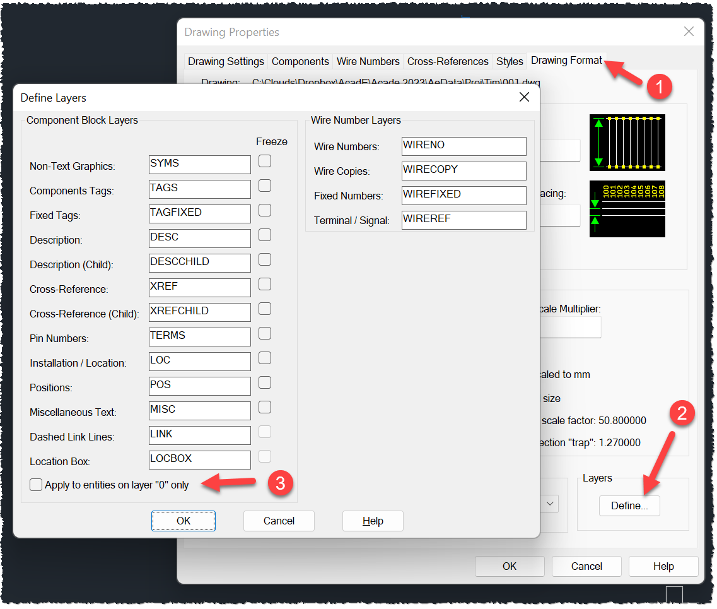Edit the WIREREF terminal signal field
Screen dimensions: 717x609
click(x=464, y=220)
